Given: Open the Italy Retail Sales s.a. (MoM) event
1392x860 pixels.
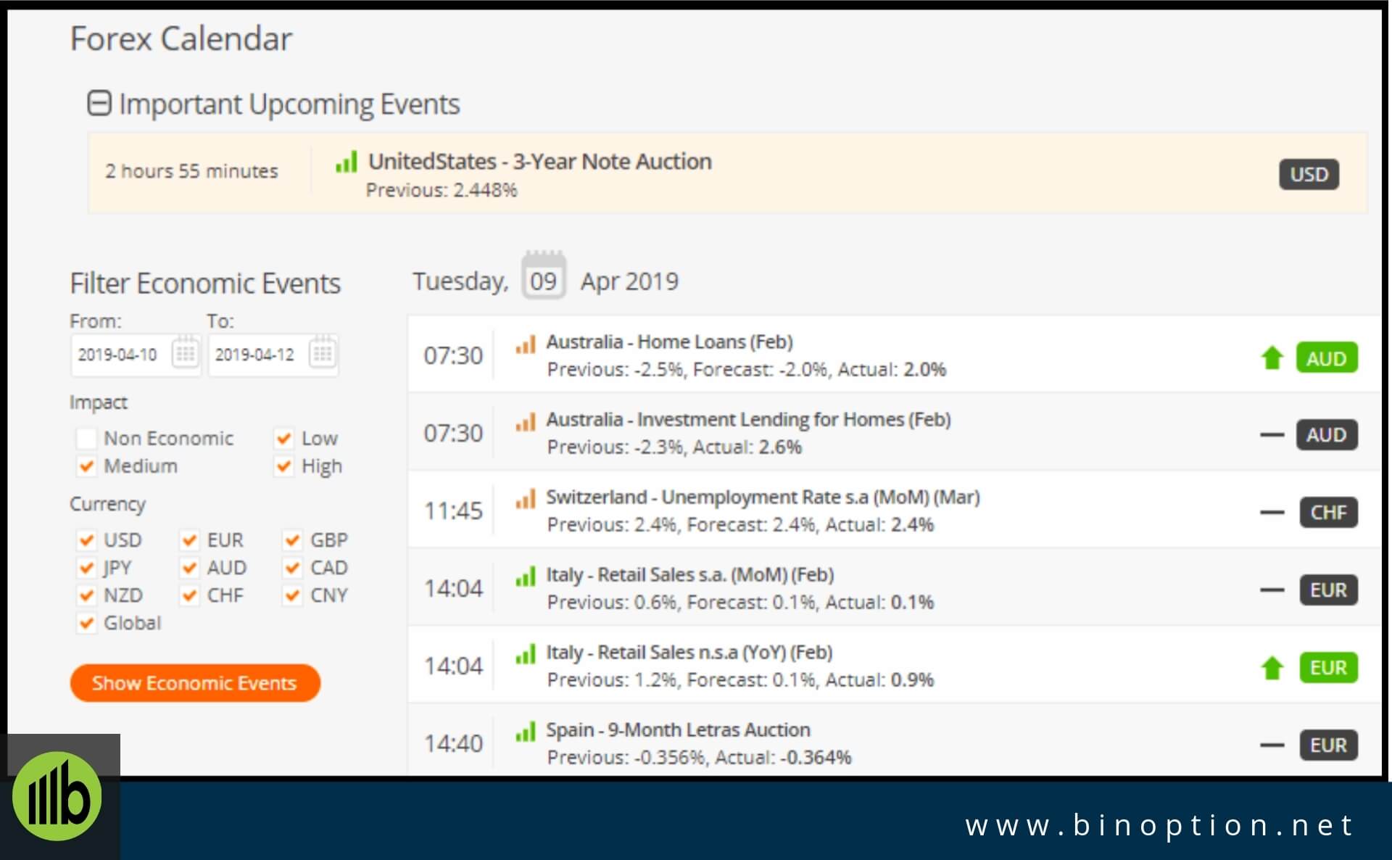Looking at the screenshot, I should coord(689,575).
